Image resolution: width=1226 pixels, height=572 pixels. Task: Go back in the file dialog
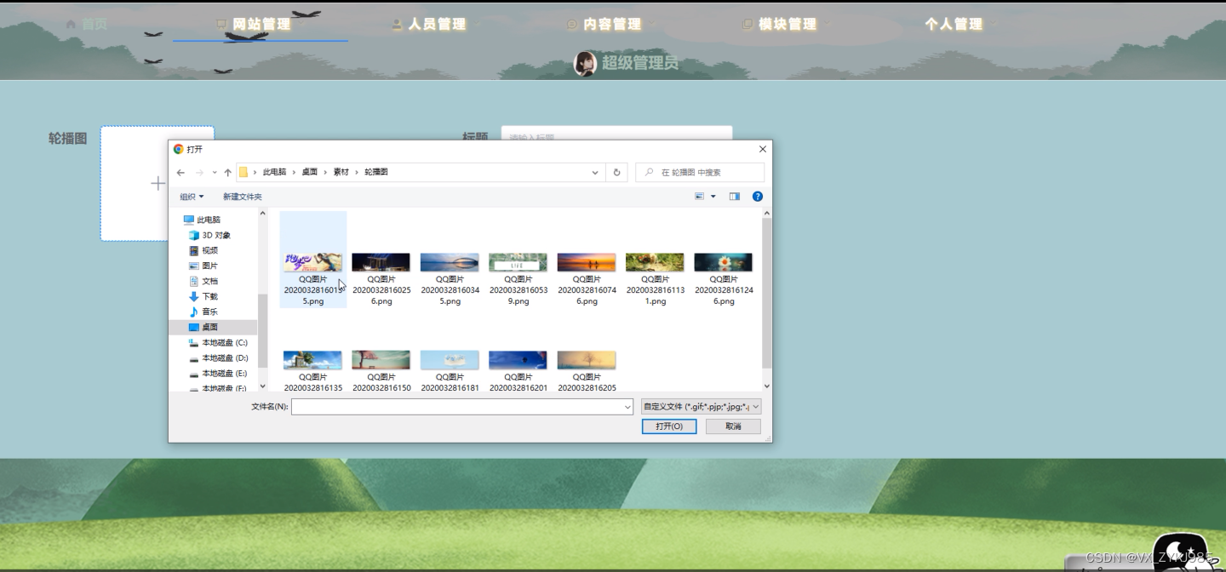coord(180,172)
